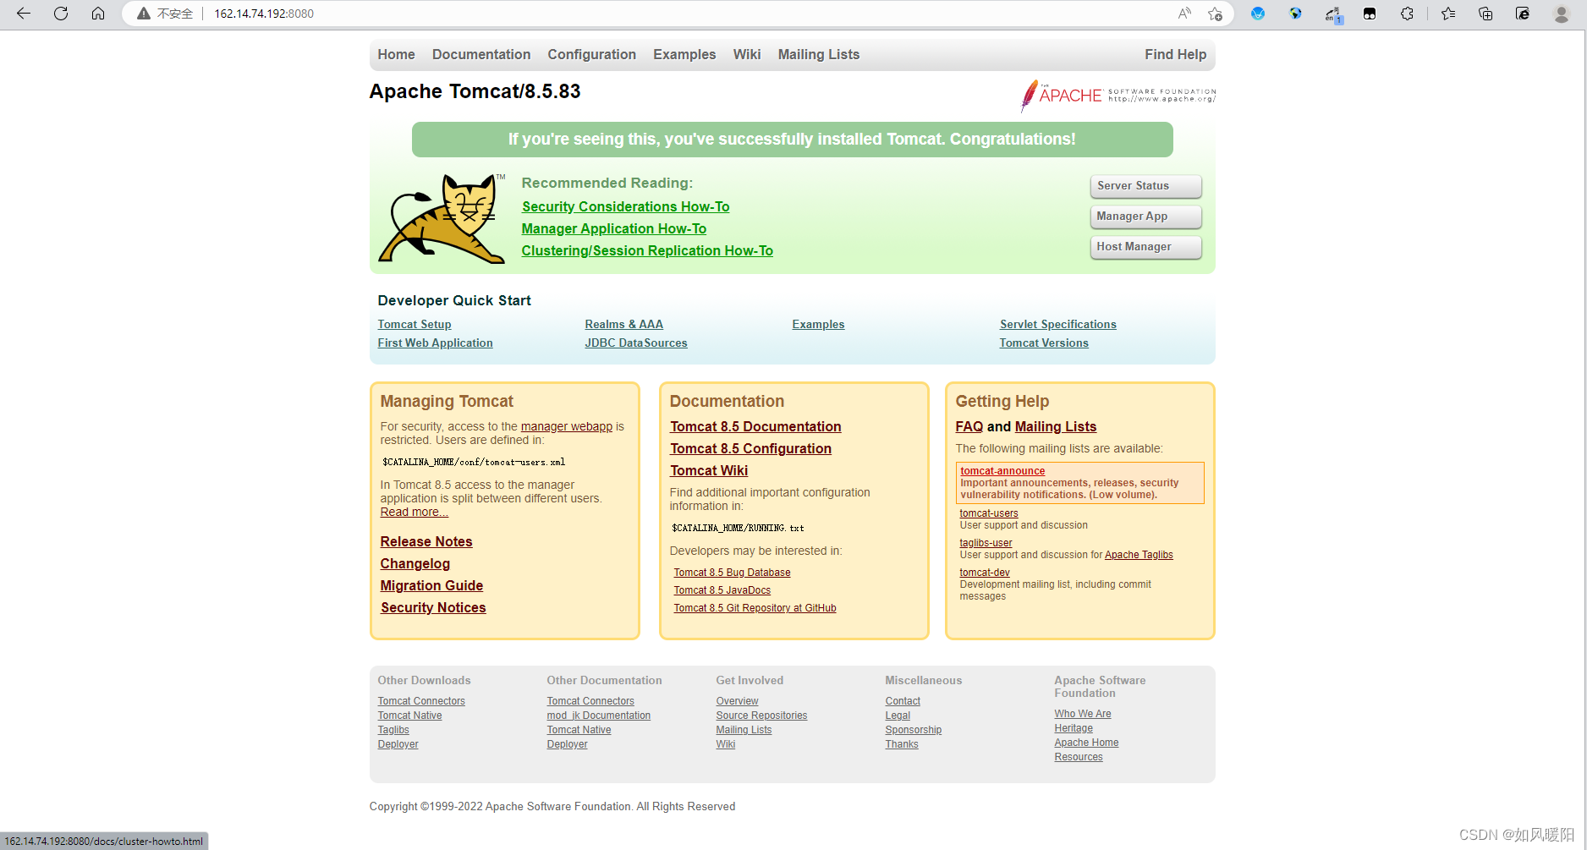Open the manager webapp link

[x=567, y=426]
